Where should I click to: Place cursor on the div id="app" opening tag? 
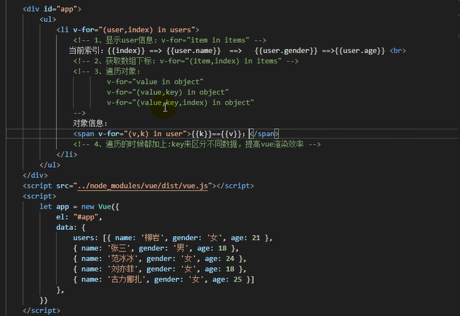coord(52,9)
